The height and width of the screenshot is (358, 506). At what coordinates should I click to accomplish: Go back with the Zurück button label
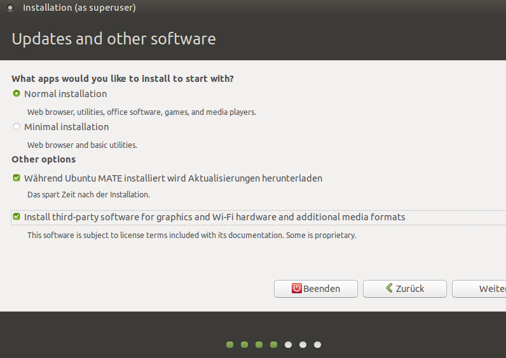(x=410, y=289)
